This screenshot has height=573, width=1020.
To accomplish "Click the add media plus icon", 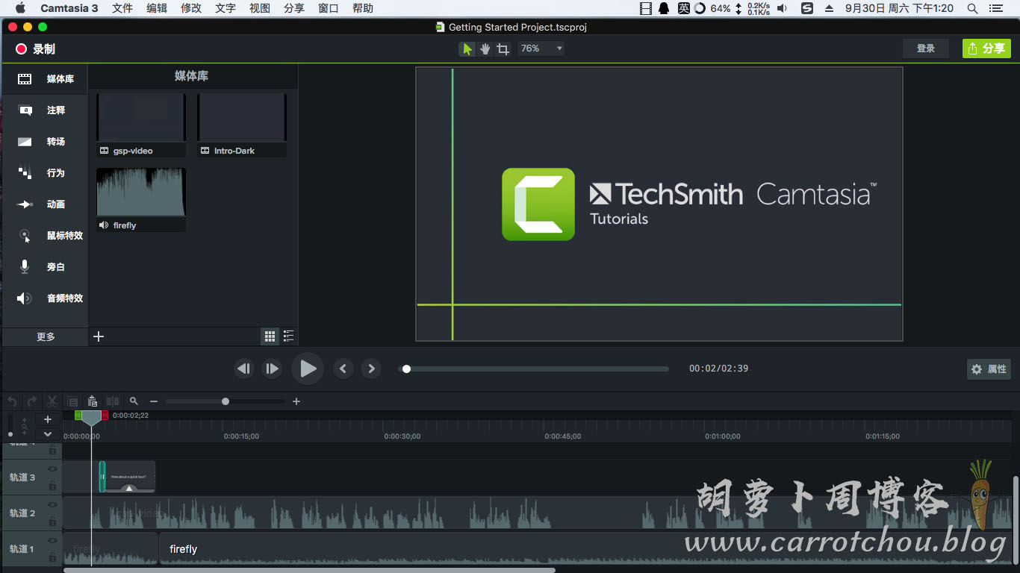I will [x=99, y=336].
